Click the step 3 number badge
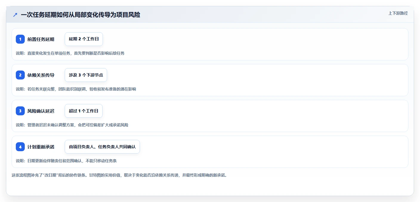The image size is (420, 202). [x=20, y=111]
